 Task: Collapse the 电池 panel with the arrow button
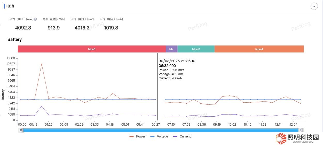[x=314, y=6]
